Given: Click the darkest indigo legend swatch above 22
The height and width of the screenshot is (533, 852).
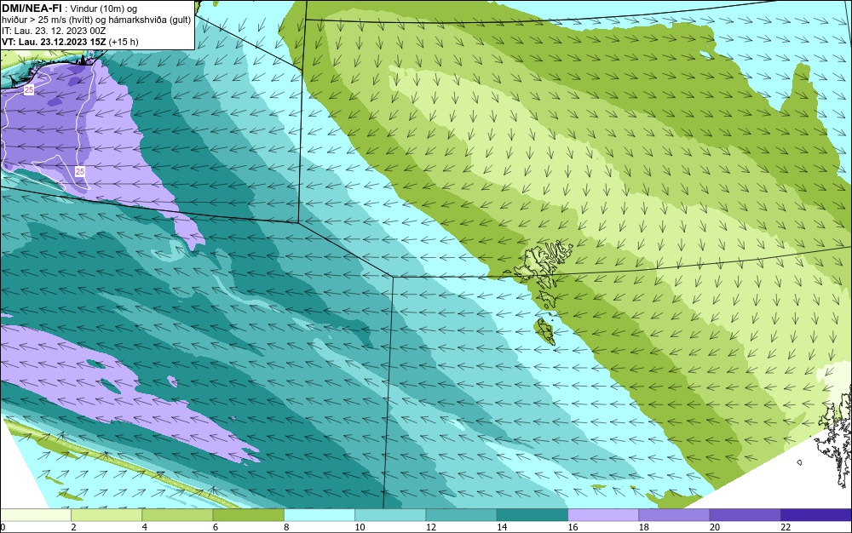Looking at the screenshot, I should click(816, 515).
